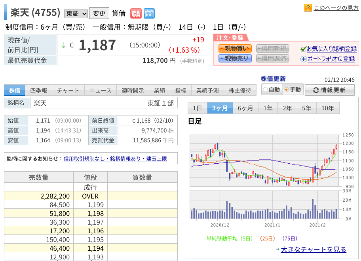This screenshot has width=361, height=261.
Task: Switch to the 株主優待 tab
Action: pyautogui.click(x=240, y=91)
